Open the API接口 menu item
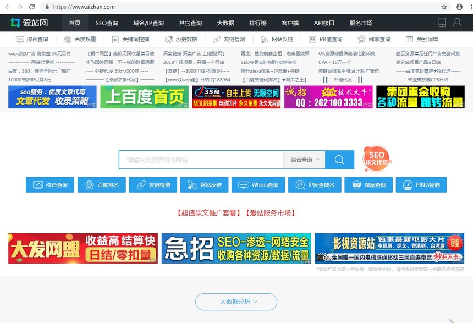The image size is (473, 323). (x=324, y=23)
